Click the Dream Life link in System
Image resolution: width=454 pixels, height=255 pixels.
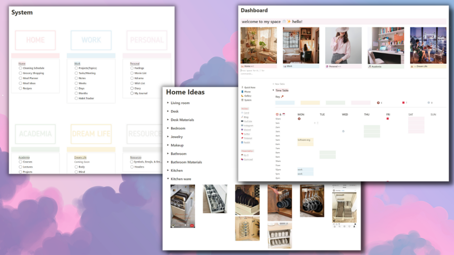tap(80, 157)
